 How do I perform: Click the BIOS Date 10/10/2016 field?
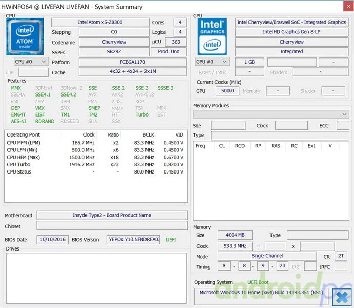coord(53,240)
